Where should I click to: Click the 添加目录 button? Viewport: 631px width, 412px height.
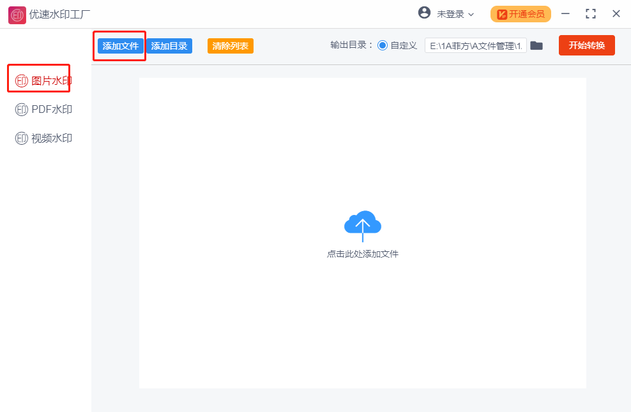click(x=169, y=46)
